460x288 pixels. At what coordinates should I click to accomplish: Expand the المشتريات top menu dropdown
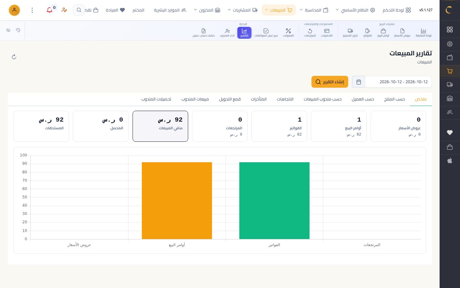243,10
